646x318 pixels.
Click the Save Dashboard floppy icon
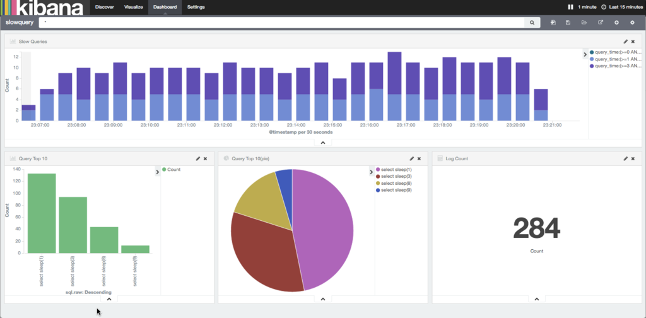[x=568, y=23]
